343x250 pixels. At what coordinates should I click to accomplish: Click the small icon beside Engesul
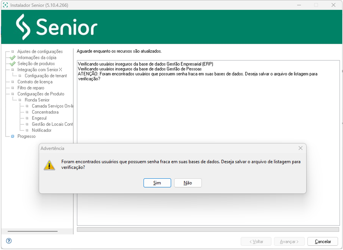(x=27, y=118)
